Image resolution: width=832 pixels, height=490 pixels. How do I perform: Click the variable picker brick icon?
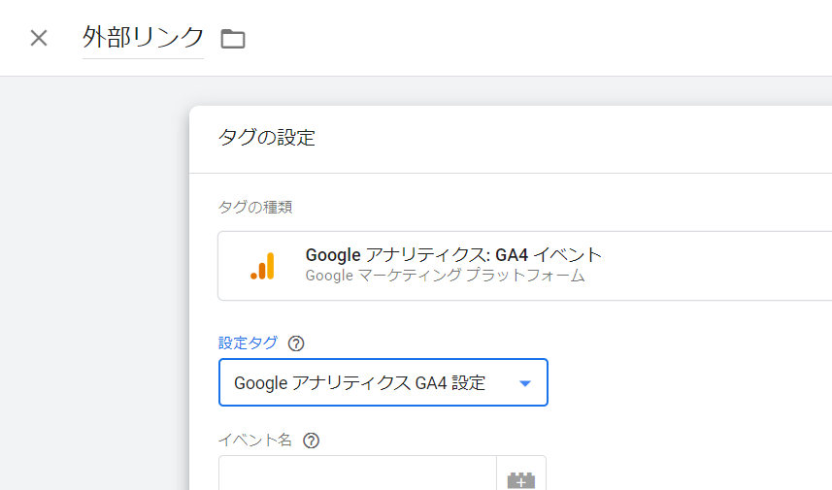(521, 477)
